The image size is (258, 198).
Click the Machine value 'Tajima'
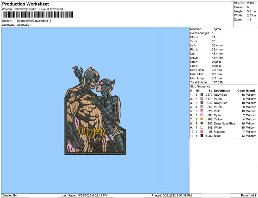click(x=216, y=29)
